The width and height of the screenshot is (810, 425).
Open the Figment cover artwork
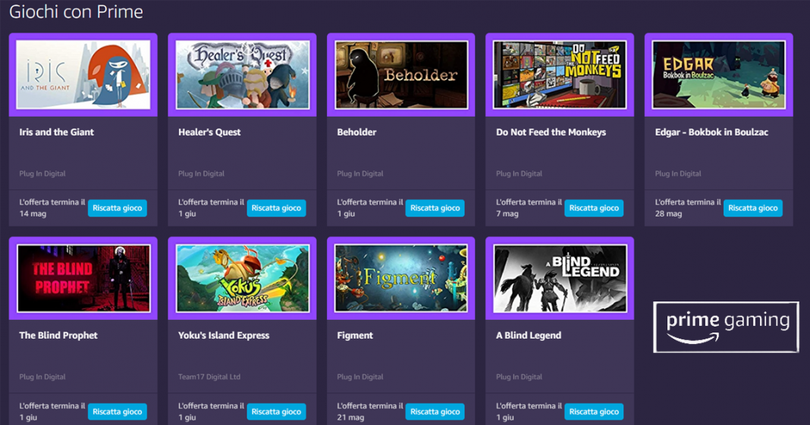401,279
